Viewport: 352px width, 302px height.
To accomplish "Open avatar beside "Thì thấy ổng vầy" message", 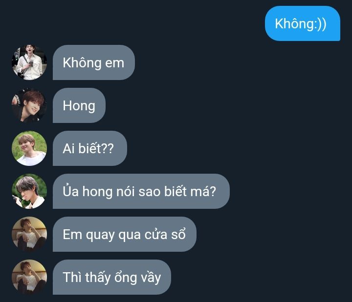I will coord(29,277).
